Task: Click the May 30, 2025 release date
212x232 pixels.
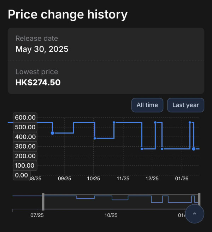Action: point(42,49)
